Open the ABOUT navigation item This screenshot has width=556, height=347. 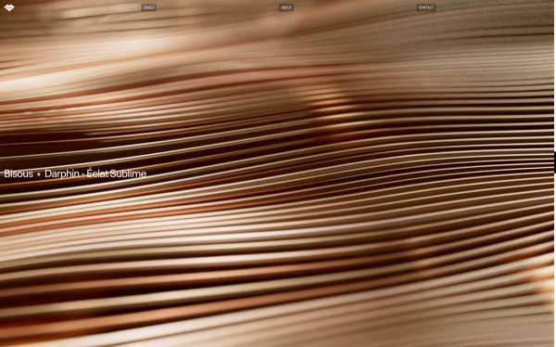click(286, 7)
